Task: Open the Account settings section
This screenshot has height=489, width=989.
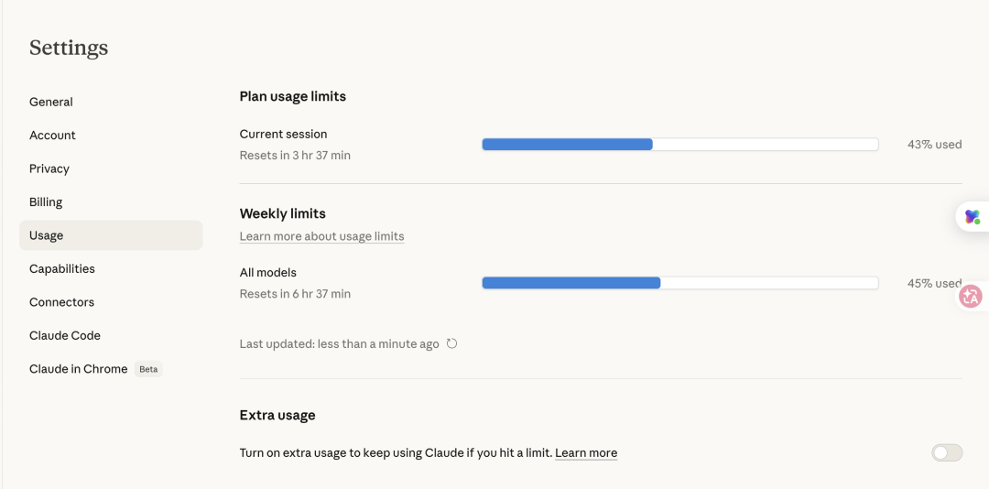Action: click(52, 136)
